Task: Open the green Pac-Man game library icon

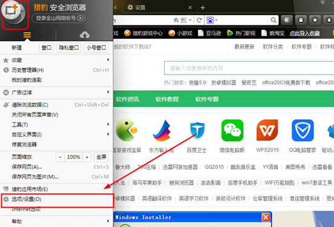Action: coord(126,130)
